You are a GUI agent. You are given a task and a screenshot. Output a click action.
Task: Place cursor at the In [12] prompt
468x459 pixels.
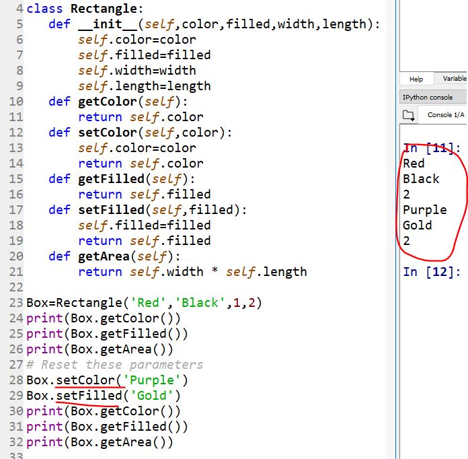click(x=432, y=272)
